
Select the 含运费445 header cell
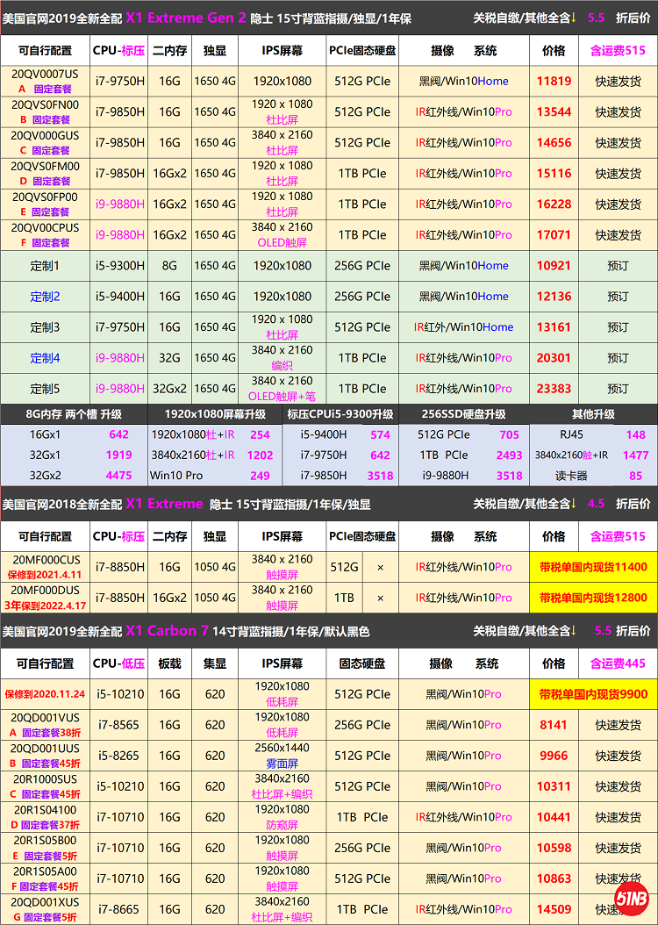(x=617, y=663)
